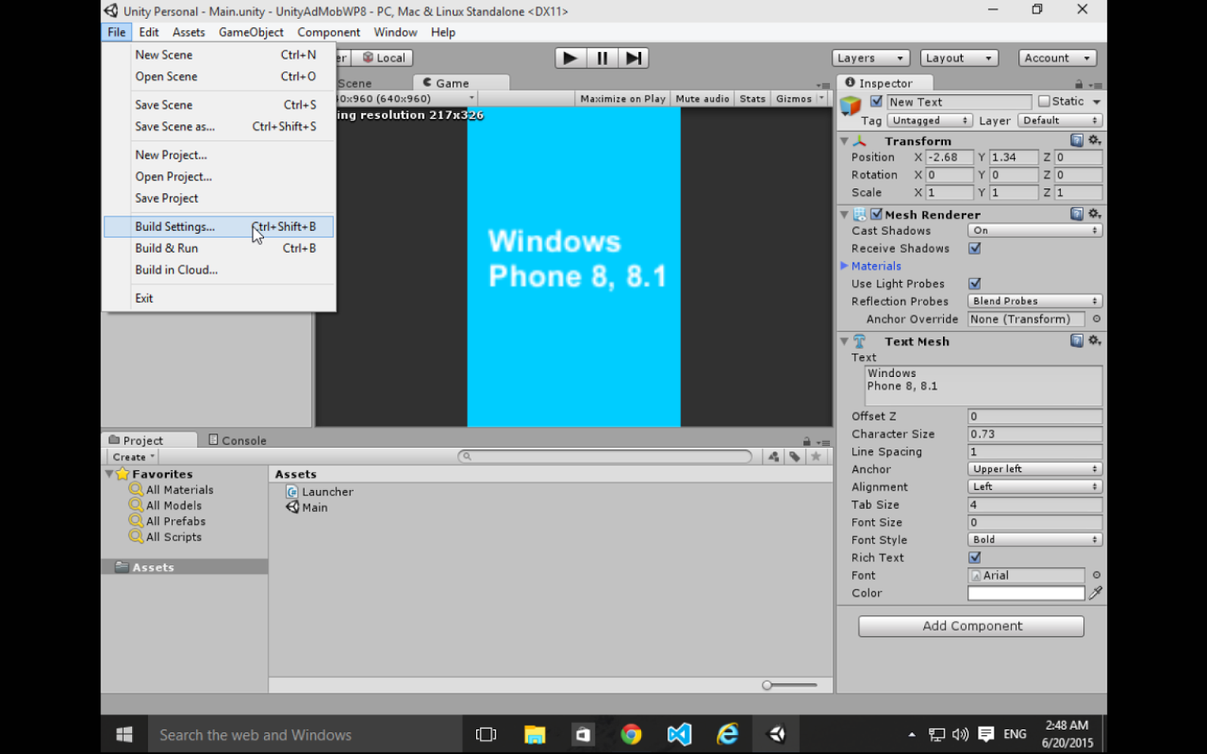Viewport: 1207px width, 754px height.
Task: Lock the Inspector panel with the padlock icon
Action: click(x=1079, y=84)
